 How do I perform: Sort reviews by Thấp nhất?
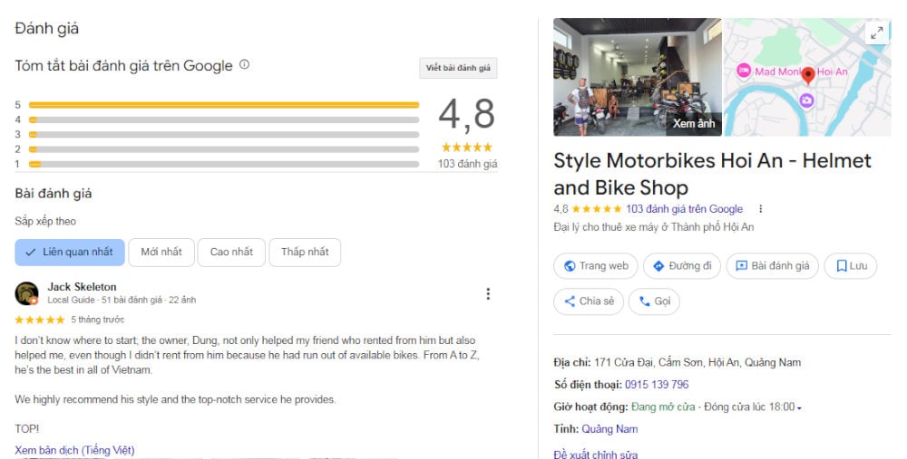[305, 253]
